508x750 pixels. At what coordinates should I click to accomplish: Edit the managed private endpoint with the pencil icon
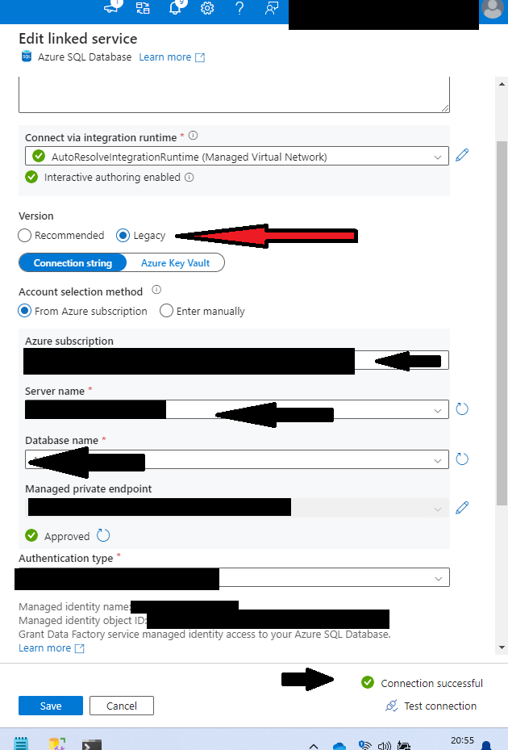click(x=462, y=508)
